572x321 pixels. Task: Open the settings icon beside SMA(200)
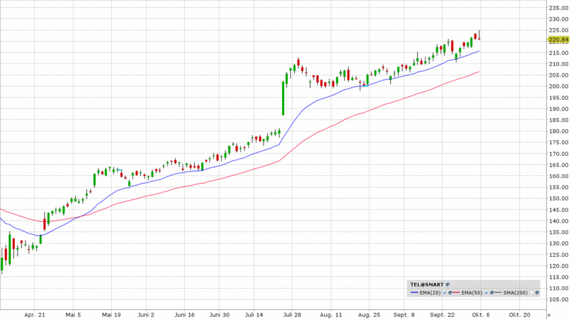(x=537, y=293)
